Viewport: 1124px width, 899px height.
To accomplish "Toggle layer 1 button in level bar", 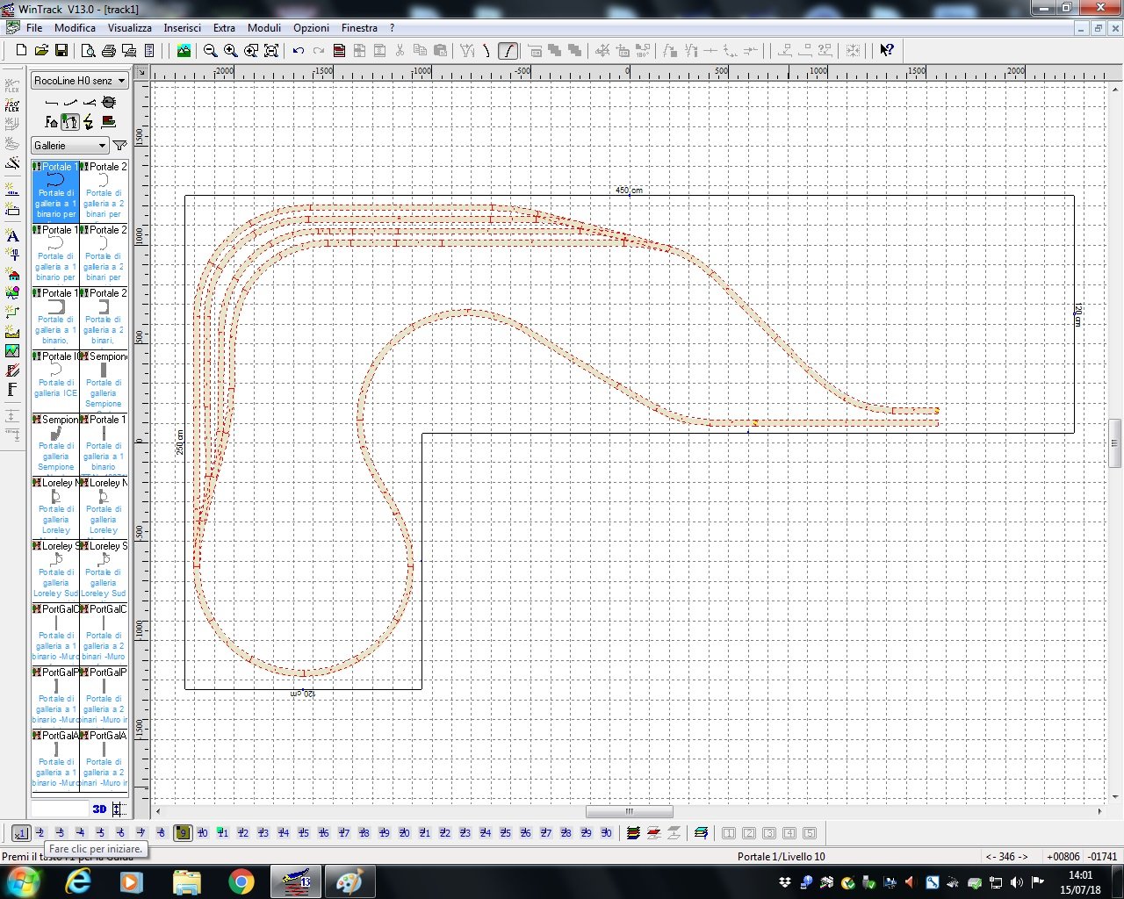I will (20, 832).
